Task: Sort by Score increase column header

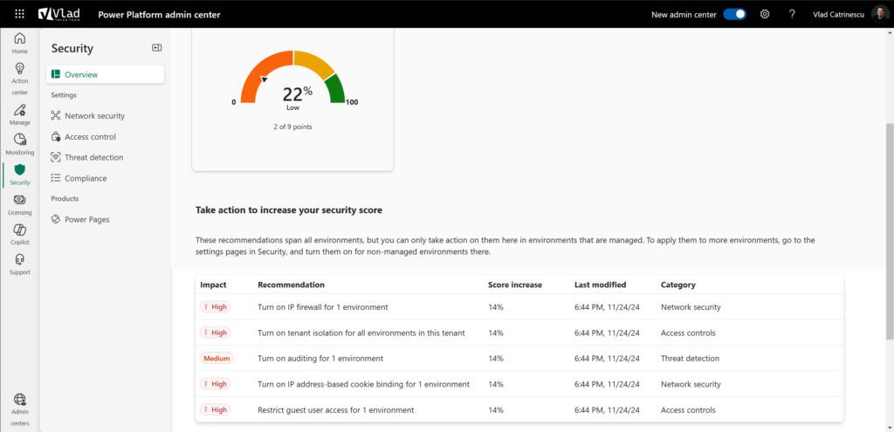Action: tap(515, 285)
